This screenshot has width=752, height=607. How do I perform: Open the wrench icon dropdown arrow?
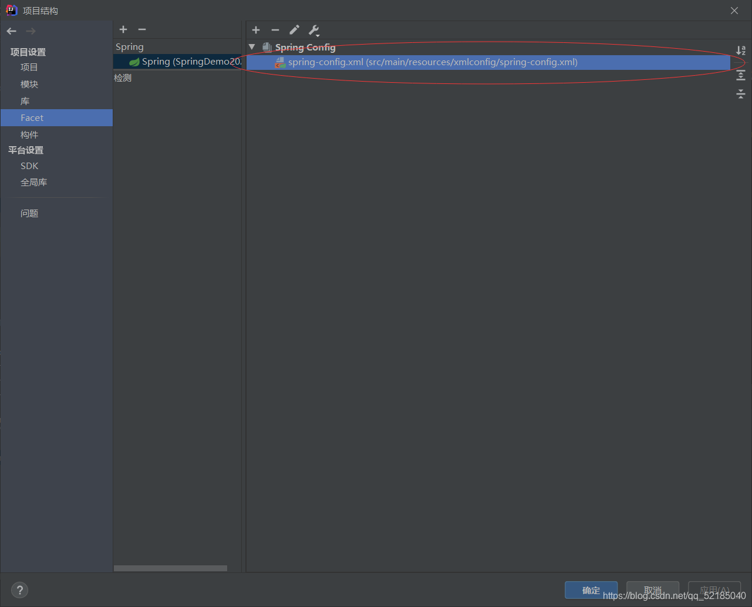point(319,34)
